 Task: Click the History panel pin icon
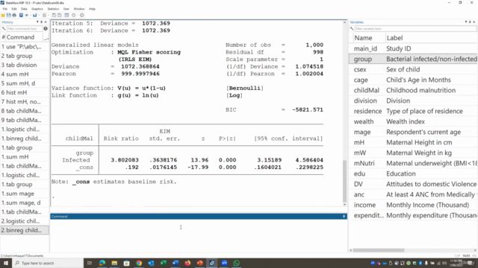pyautogui.click(x=42, y=22)
